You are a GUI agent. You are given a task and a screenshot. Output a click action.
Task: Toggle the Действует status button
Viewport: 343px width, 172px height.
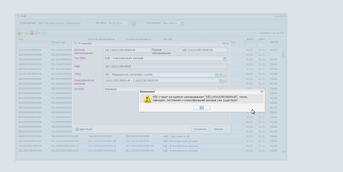(84, 129)
